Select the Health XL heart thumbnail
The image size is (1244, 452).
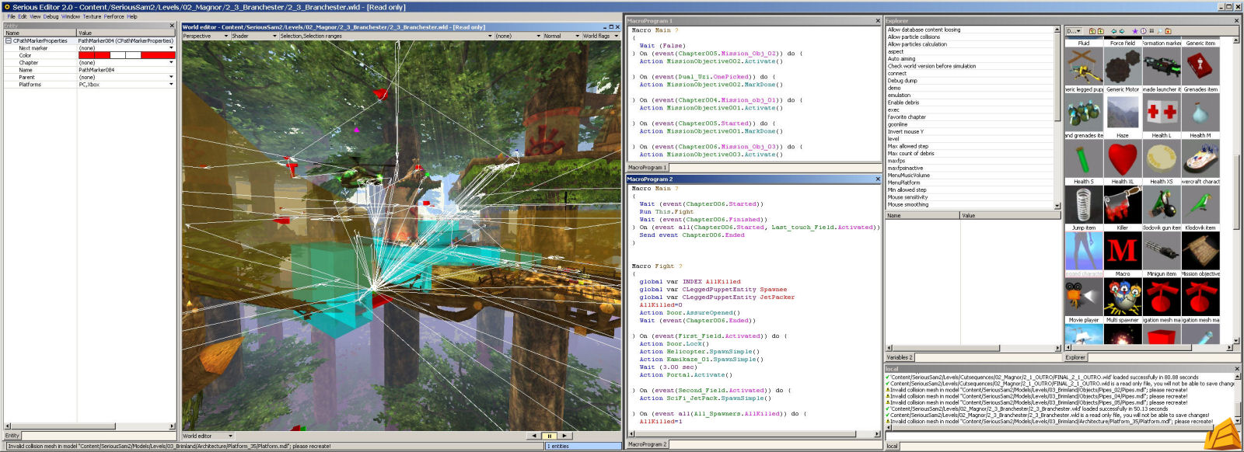tap(1122, 158)
